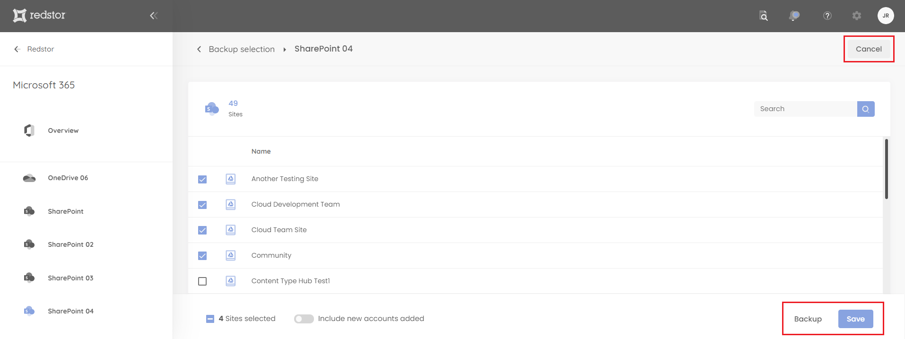
Task: Open the notifications bell icon
Action: click(x=794, y=16)
